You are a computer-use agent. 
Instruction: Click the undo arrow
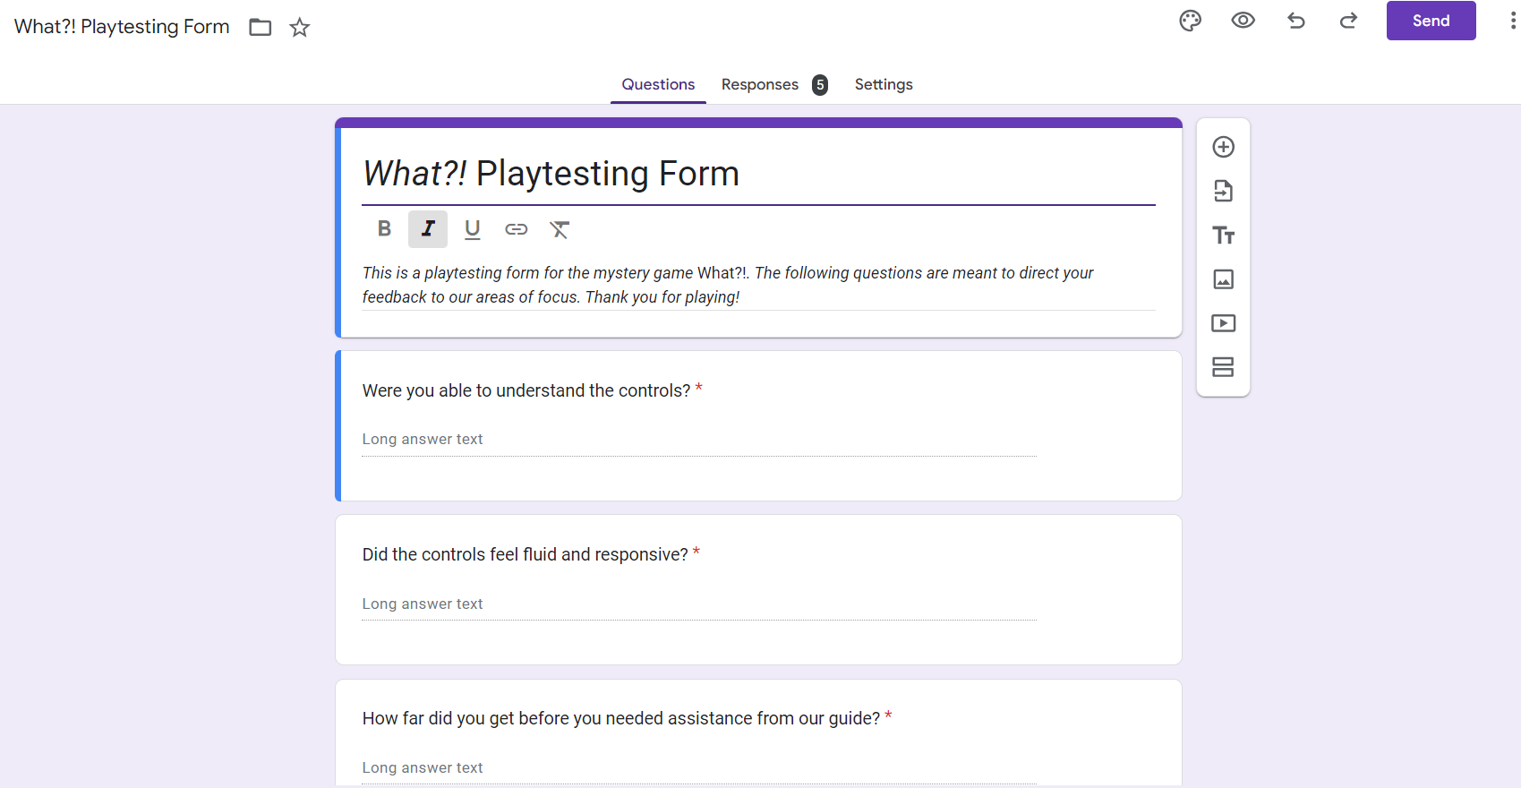pyautogui.click(x=1295, y=21)
